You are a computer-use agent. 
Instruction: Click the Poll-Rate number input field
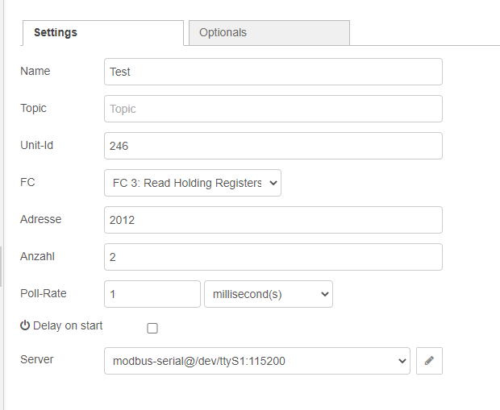pyautogui.click(x=152, y=294)
